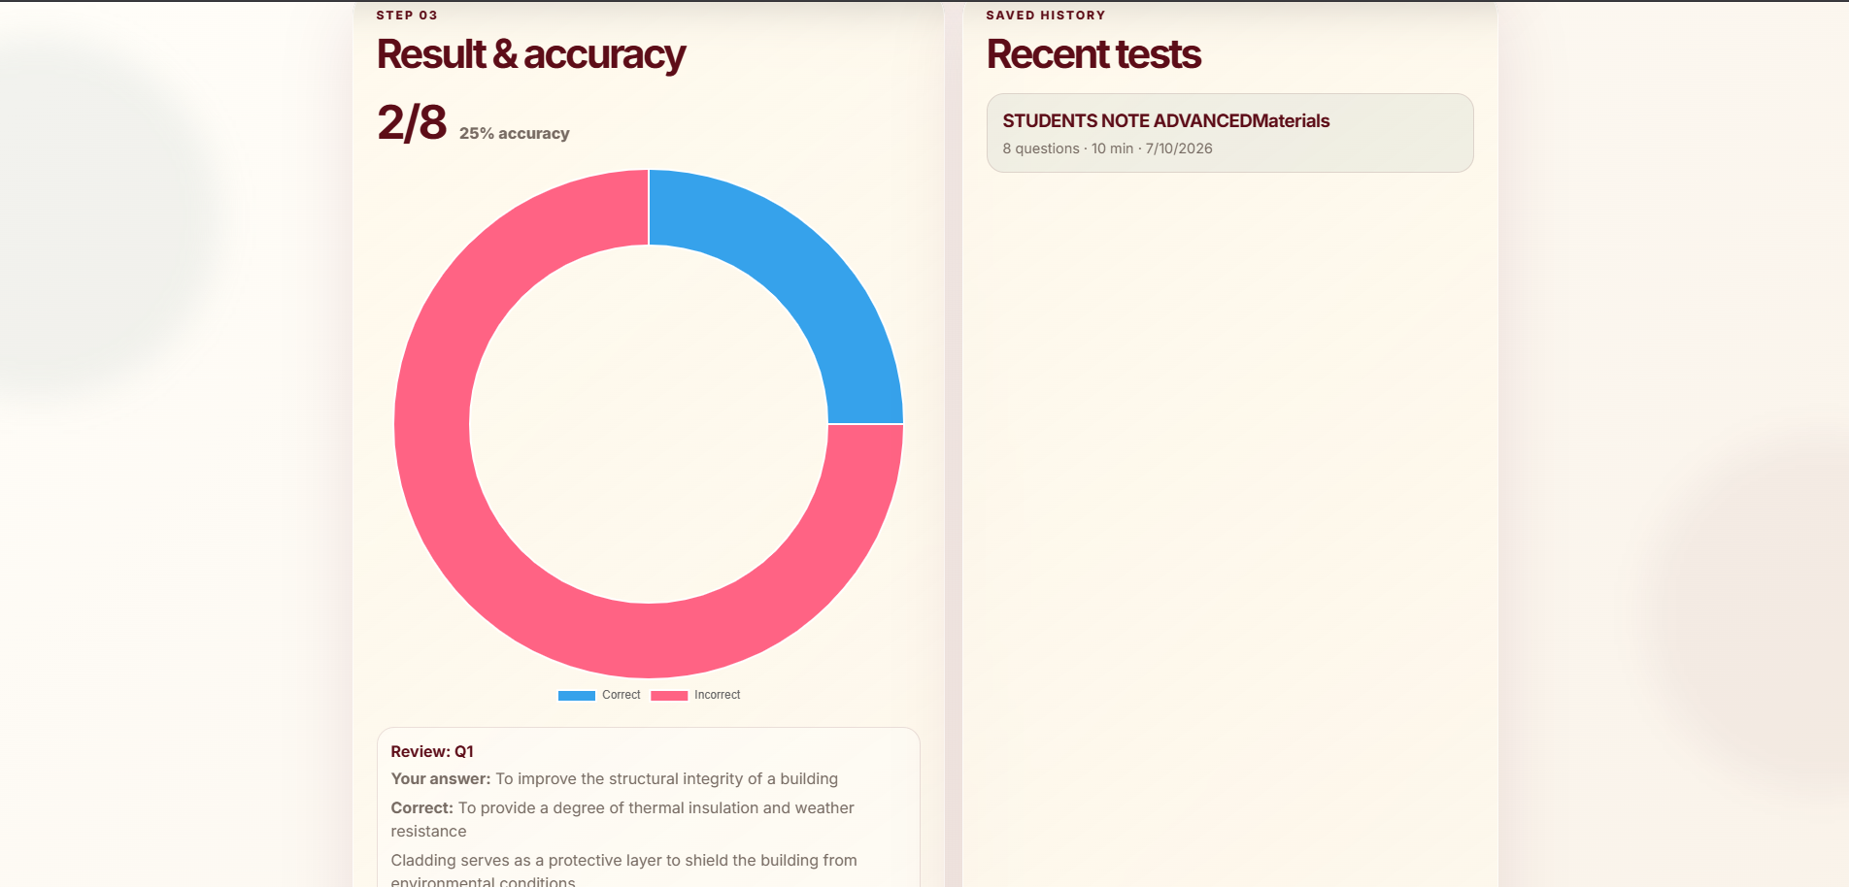
Task: Toggle the Correct legend item
Action: click(x=599, y=695)
